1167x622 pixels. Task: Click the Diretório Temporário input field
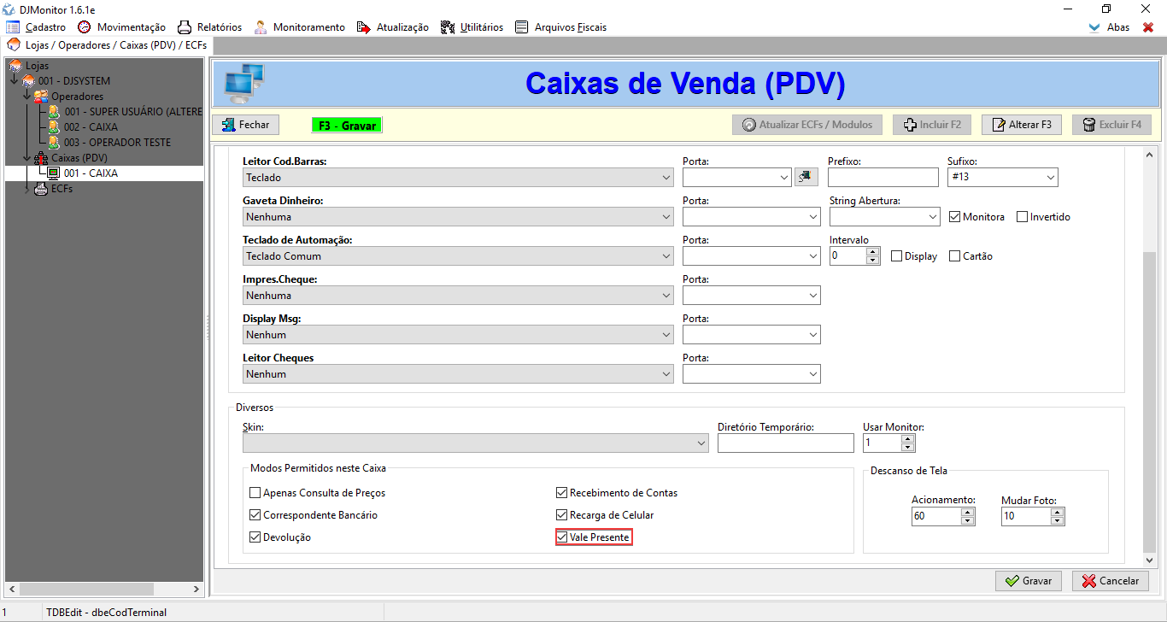click(x=785, y=443)
